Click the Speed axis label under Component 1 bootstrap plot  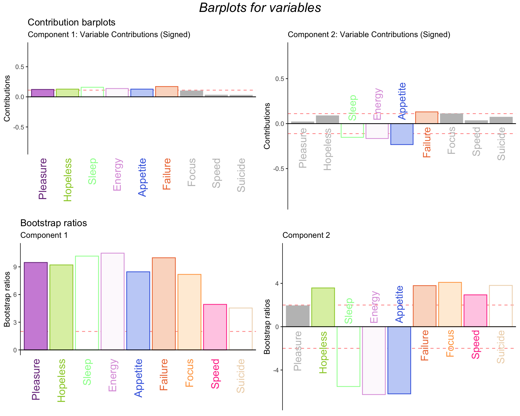coord(215,374)
